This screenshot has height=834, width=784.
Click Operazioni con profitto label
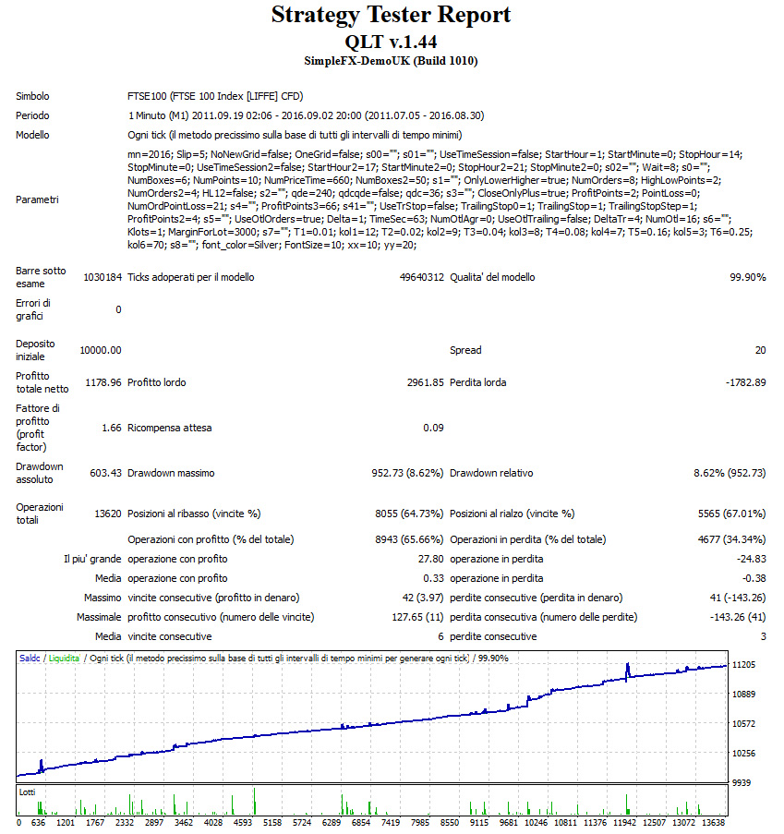(211, 539)
